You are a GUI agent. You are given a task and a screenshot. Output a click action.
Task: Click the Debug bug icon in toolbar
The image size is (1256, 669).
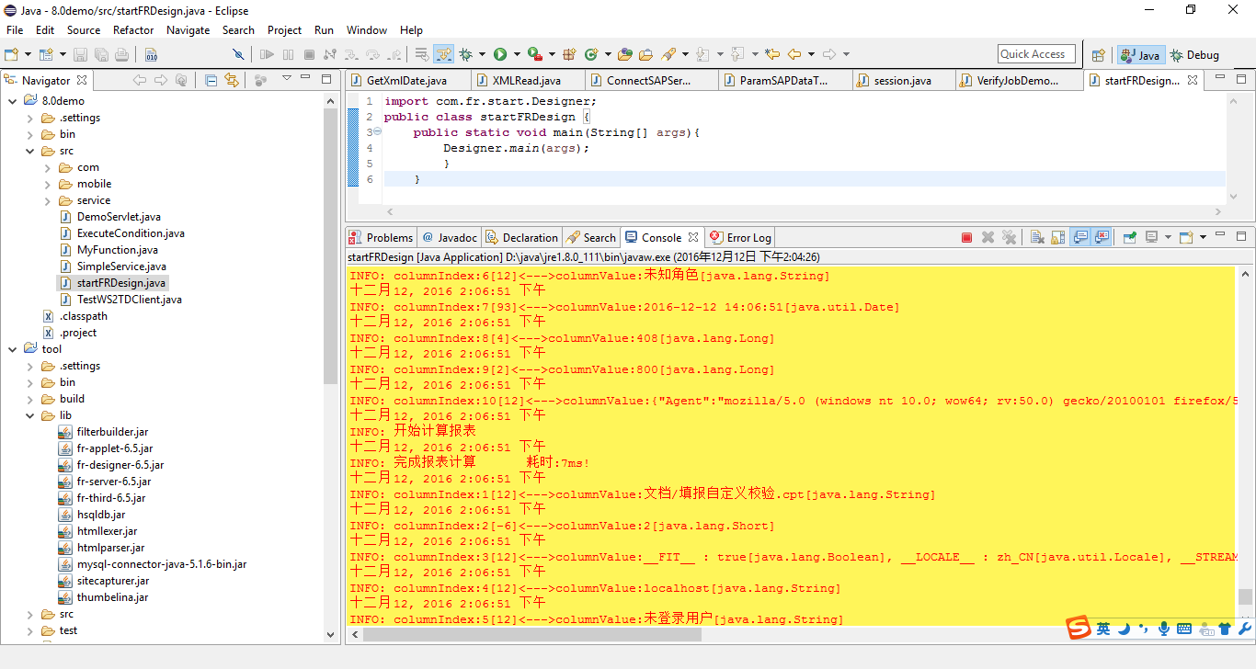[466, 54]
